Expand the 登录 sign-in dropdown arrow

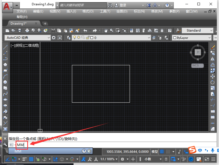143,5
